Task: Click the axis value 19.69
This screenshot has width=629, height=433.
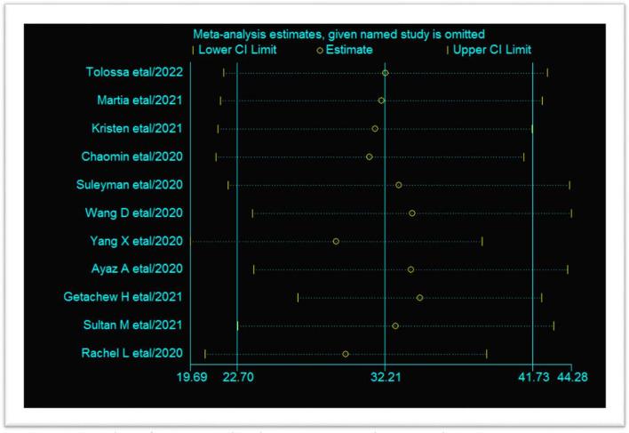Action: (192, 377)
